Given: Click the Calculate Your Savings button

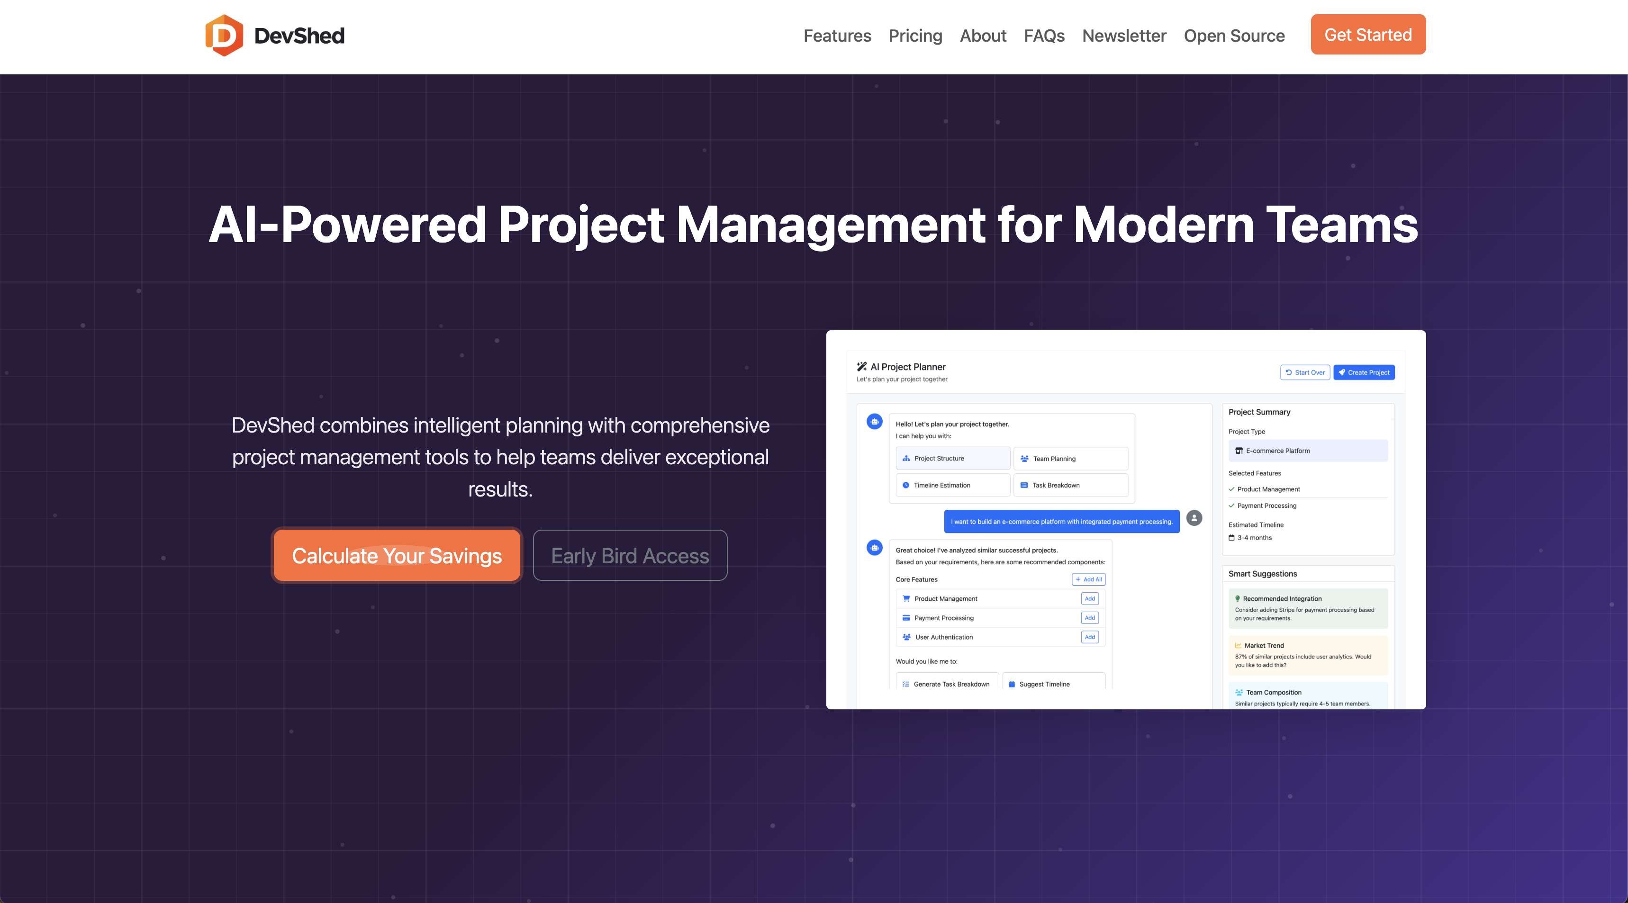Looking at the screenshot, I should pyautogui.click(x=396, y=555).
